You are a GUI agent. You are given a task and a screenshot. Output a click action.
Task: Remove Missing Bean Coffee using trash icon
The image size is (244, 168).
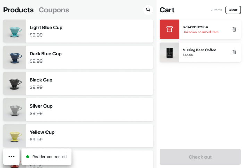coord(234,52)
